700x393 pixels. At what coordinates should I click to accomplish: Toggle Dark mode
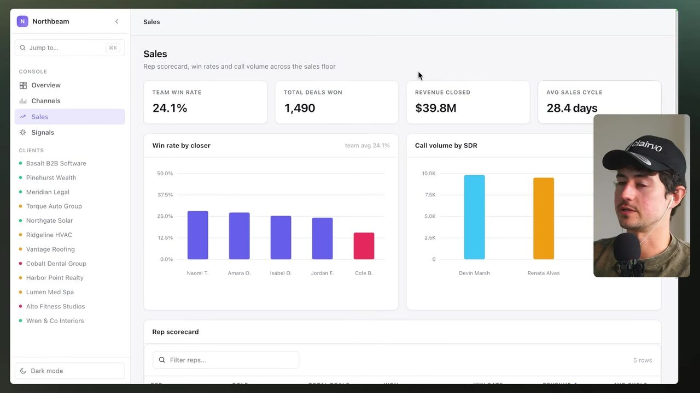click(x=70, y=371)
